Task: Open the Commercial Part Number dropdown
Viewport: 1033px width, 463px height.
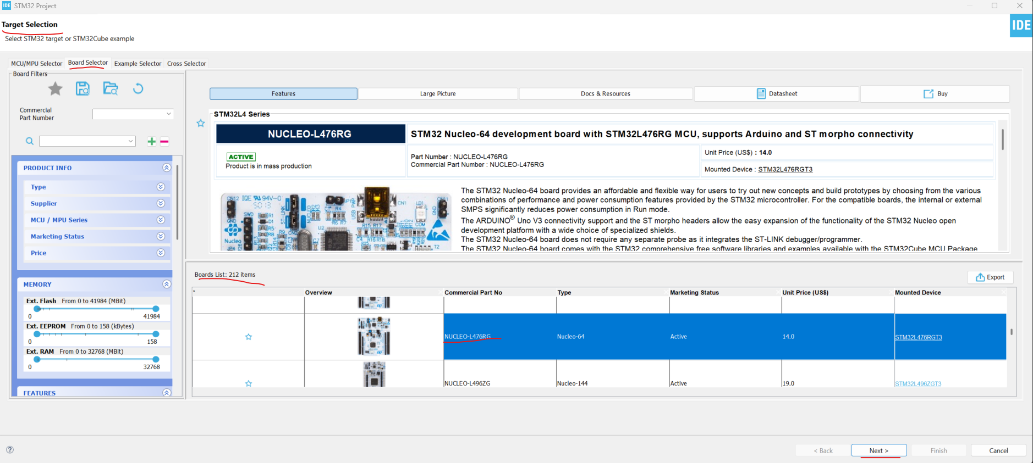Action: tap(133, 114)
